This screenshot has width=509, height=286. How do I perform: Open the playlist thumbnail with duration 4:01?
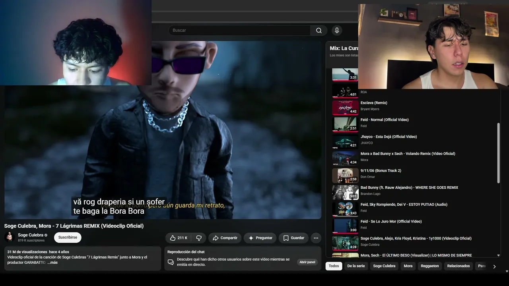345,91
